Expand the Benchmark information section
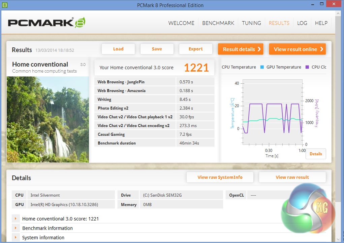This screenshot has height=243, width=344. point(15,228)
